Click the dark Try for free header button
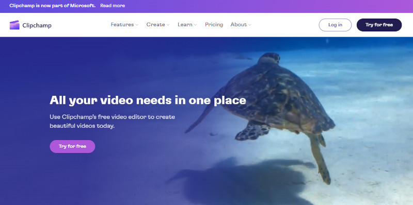Screen dimensions: 413x205 click(x=379, y=25)
